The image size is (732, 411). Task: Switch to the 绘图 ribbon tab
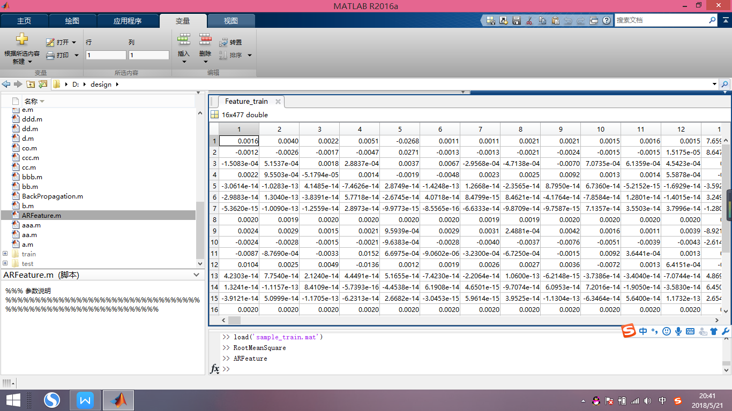click(x=72, y=21)
